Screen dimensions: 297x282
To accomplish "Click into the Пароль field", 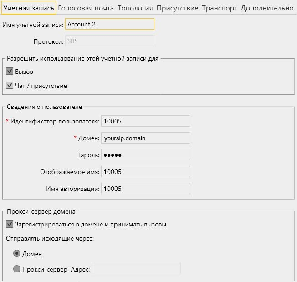I will 145,155.
